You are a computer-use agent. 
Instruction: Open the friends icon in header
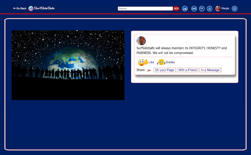point(202,9)
